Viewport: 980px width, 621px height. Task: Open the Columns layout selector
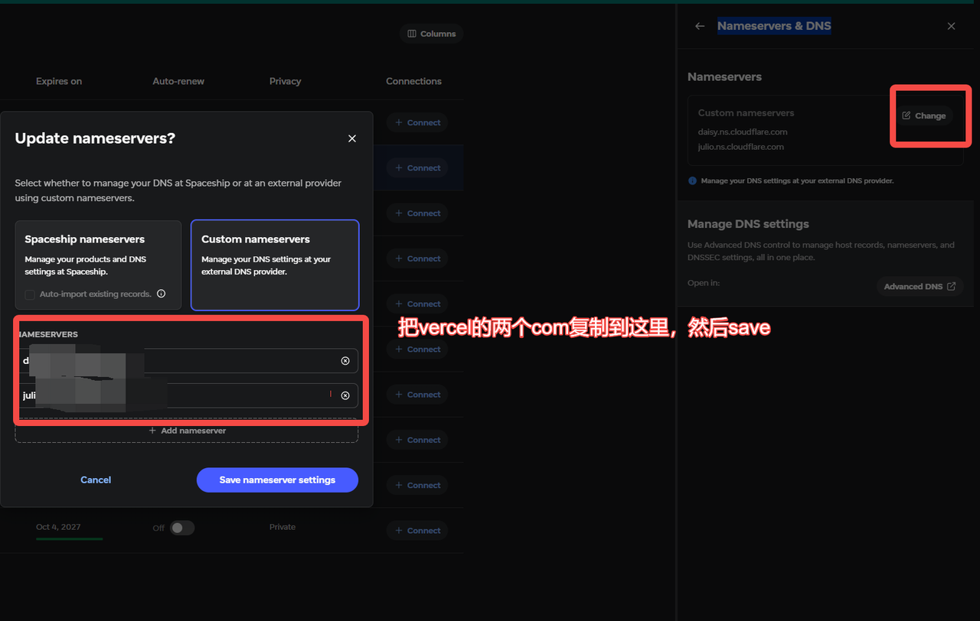431,34
